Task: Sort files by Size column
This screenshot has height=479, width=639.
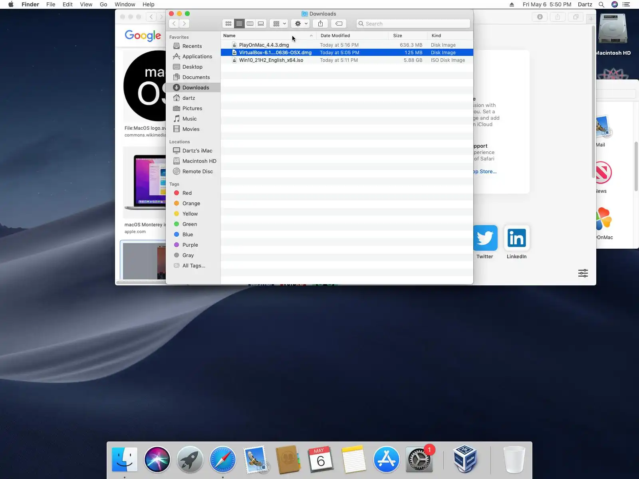Action: pos(408,36)
